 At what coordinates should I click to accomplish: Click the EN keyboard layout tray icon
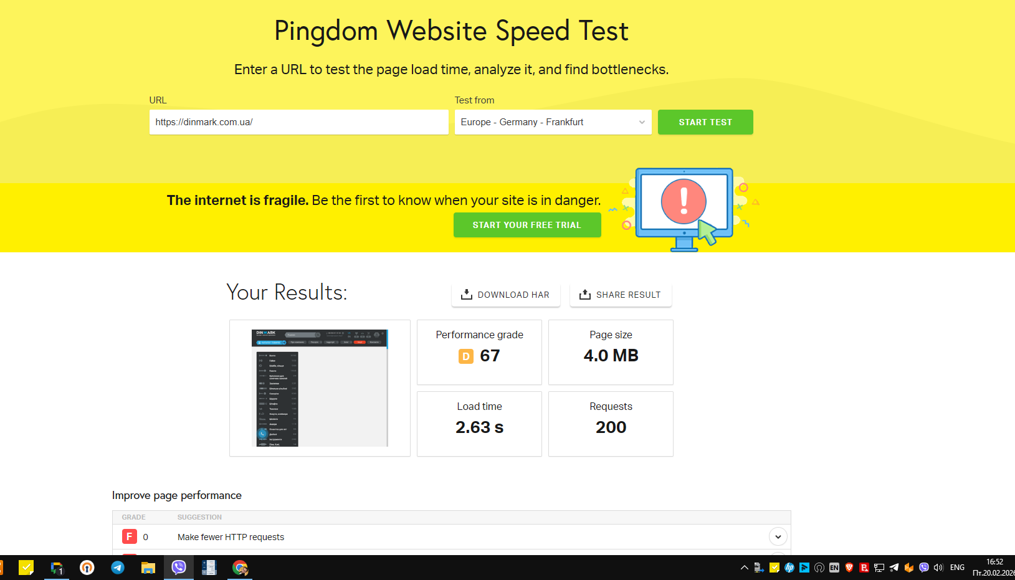(x=834, y=568)
